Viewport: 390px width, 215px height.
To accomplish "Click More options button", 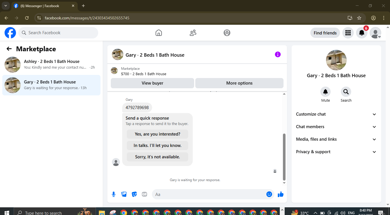I will click(x=239, y=83).
